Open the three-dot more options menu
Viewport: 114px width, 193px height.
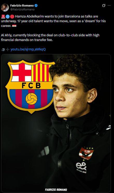(109, 5)
